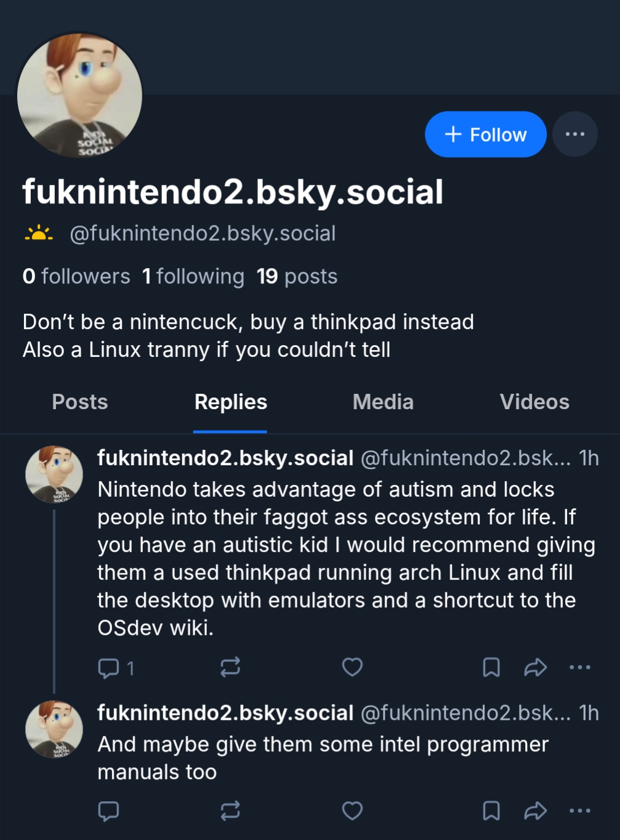Bookmark the intel programmer manuals post
Viewport: 620px width, 840px height.
(x=491, y=811)
